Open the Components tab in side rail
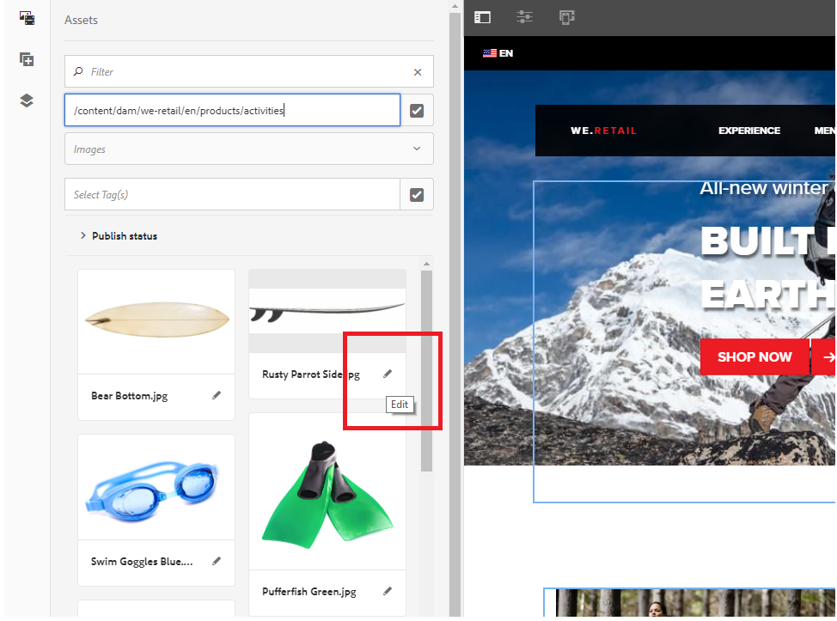This screenshot has height=621, width=837. [27, 59]
